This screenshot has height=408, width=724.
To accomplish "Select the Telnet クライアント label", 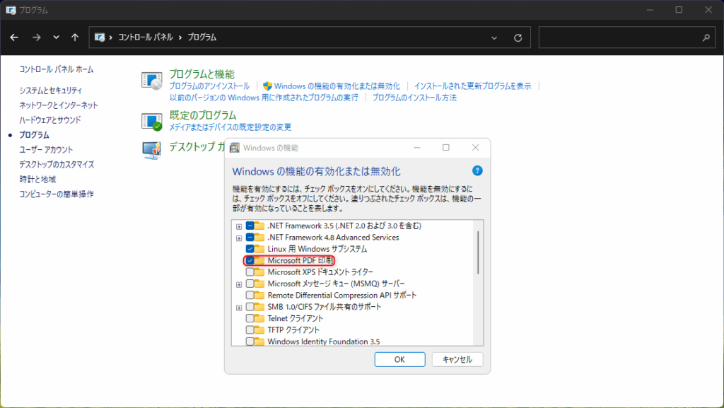I will click(295, 318).
